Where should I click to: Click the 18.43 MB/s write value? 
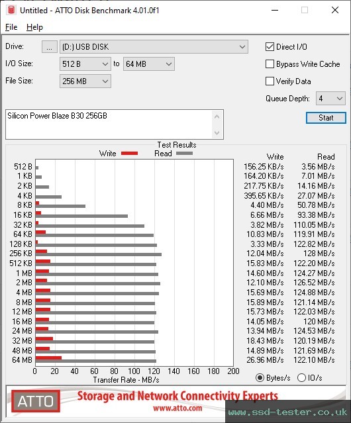coord(265,341)
